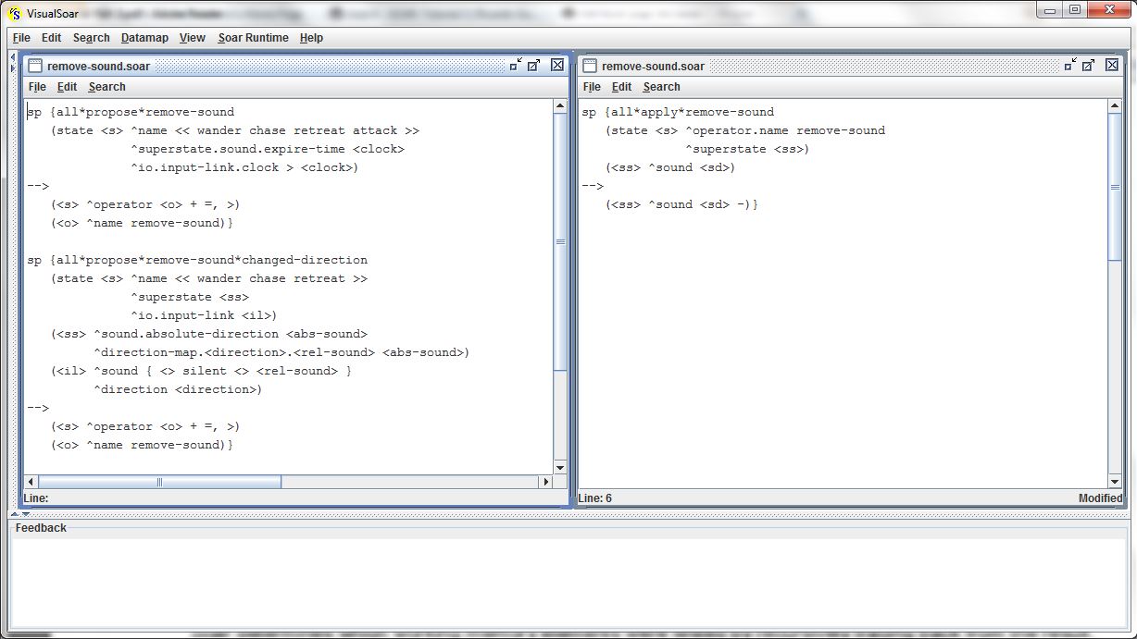
Task: Open the File menu in right editor
Action: point(592,87)
